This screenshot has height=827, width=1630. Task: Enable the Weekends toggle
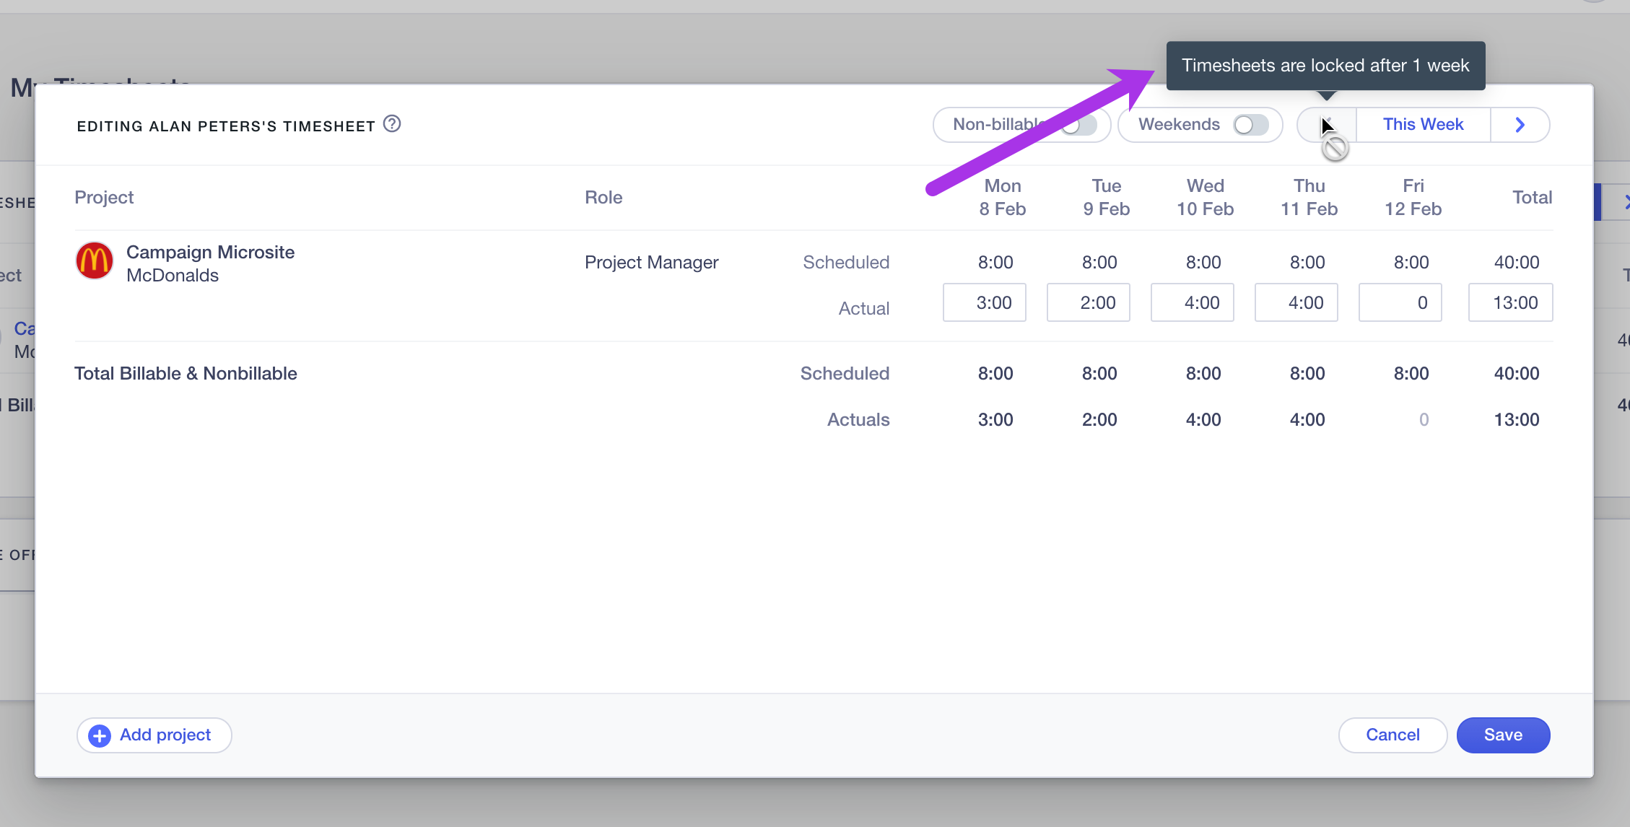point(1250,125)
